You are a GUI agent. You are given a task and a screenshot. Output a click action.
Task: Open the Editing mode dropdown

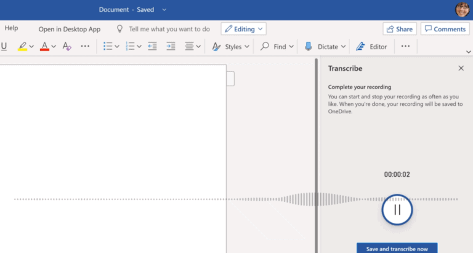click(x=243, y=29)
